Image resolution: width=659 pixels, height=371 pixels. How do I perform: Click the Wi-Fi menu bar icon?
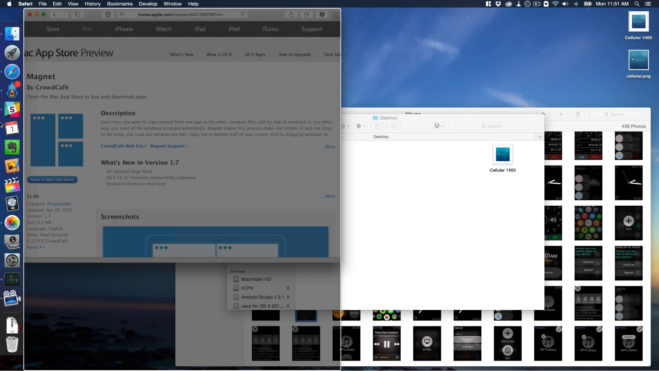(555, 4)
